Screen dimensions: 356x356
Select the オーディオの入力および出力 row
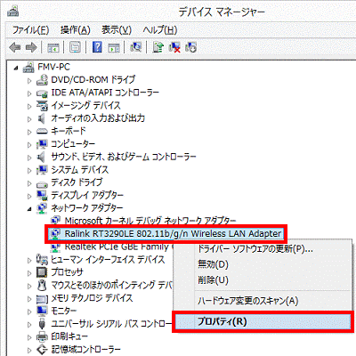coord(98,118)
